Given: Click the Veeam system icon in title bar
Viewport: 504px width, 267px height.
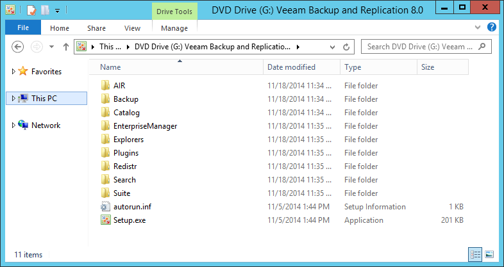Looking at the screenshot, I should click(10, 10).
